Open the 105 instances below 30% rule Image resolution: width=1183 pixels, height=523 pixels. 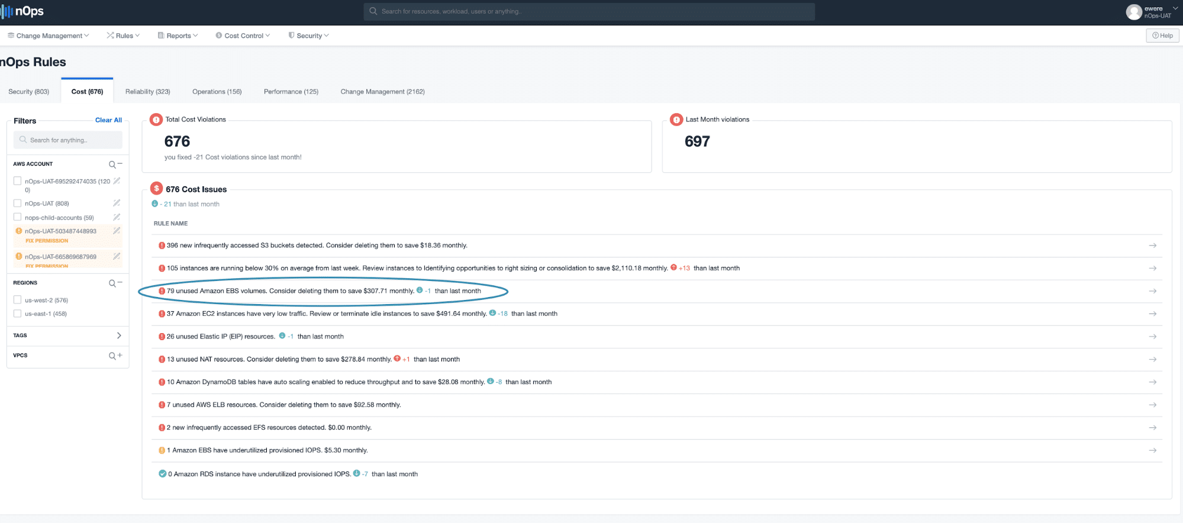click(417, 268)
